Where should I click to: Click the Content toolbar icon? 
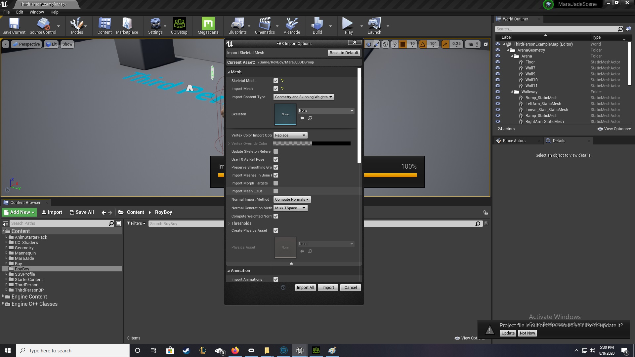point(105,26)
